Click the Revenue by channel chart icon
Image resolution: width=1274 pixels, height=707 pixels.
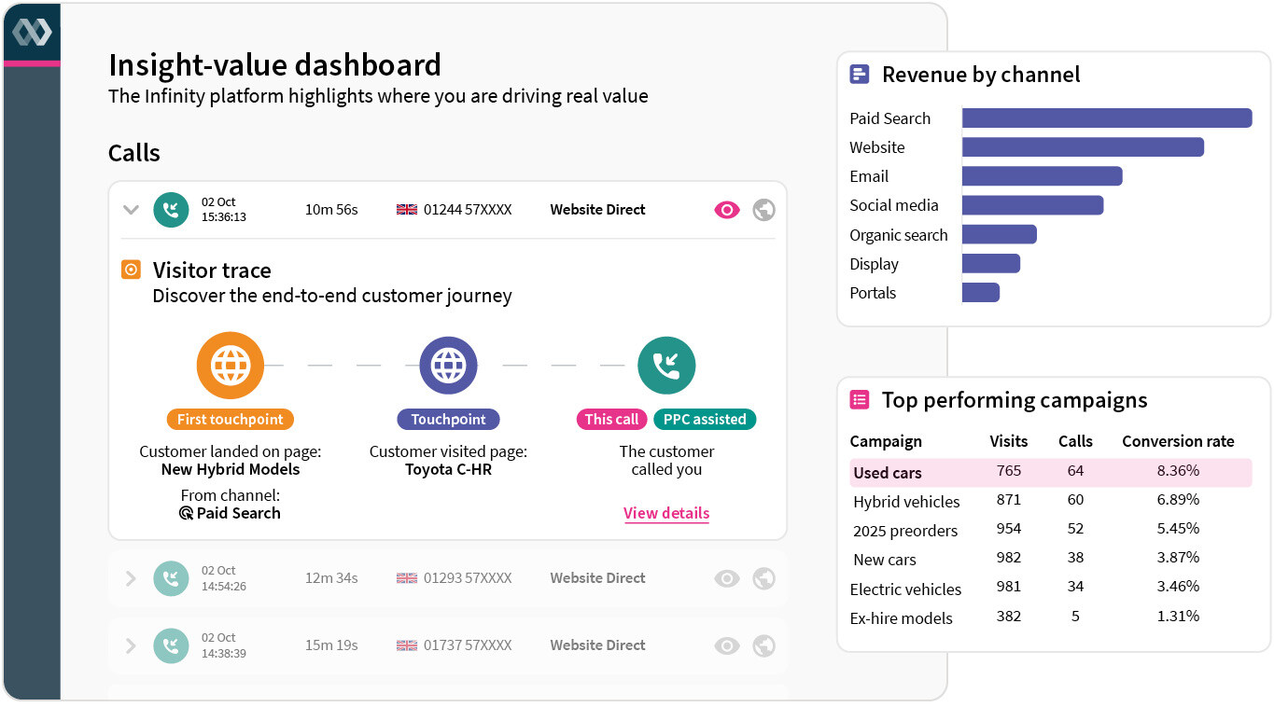[x=860, y=75]
